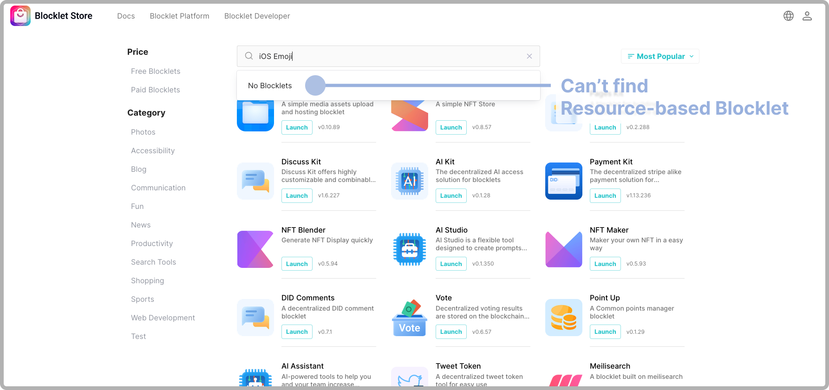
Task: Open Blocklet Developer in top navigation
Action: (257, 16)
